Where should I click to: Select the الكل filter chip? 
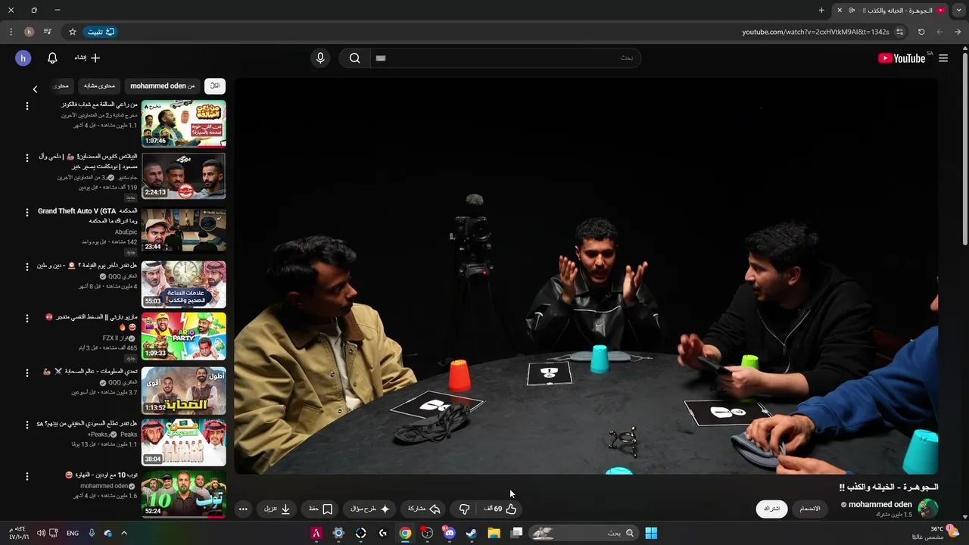(x=215, y=86)
